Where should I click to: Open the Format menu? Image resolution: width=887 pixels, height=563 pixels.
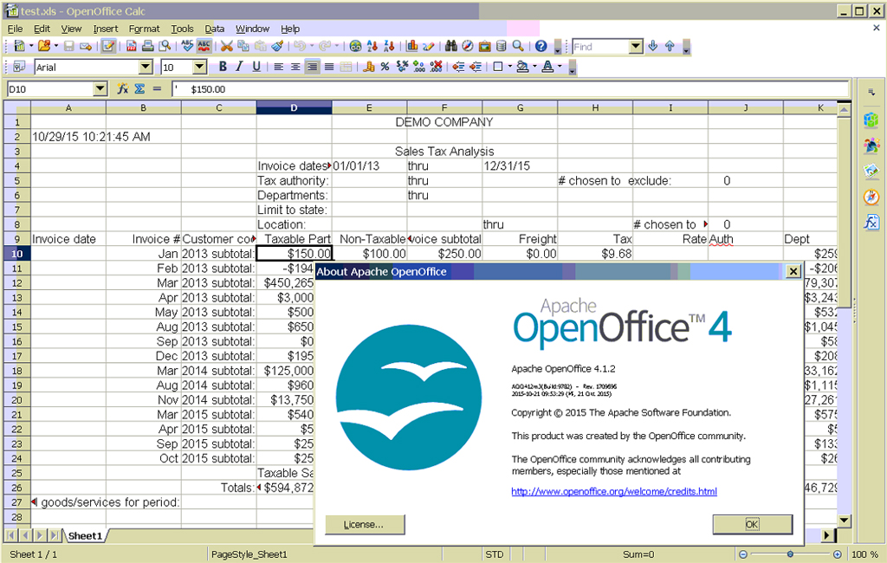[145, 29]
